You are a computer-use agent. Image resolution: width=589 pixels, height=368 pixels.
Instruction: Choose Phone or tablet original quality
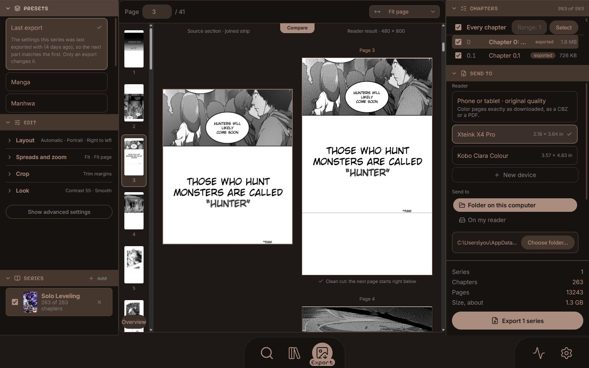515,107
